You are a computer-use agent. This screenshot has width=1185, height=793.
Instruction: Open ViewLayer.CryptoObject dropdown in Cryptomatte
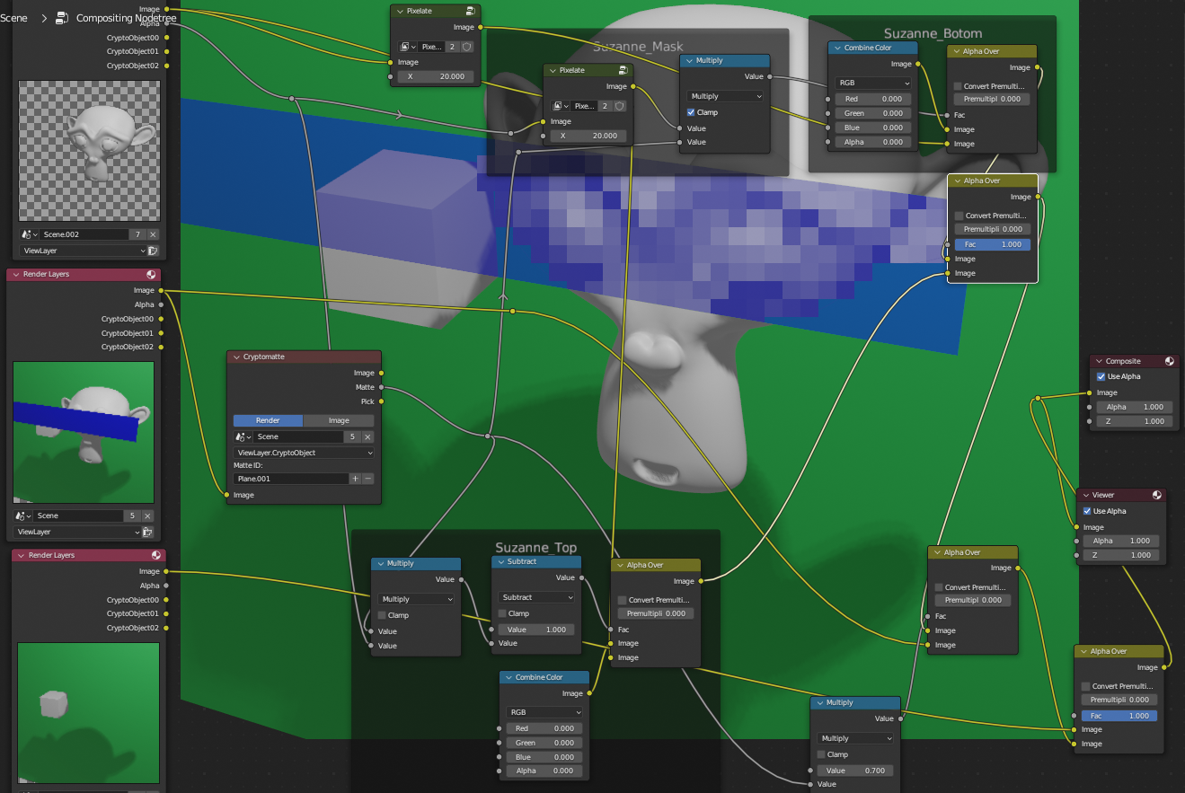304,453
